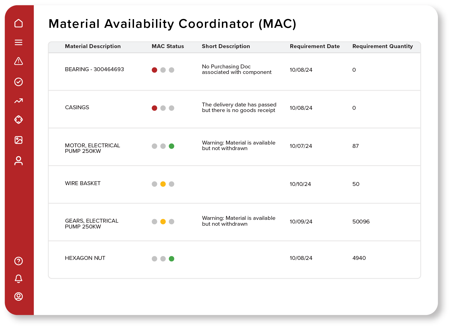Open the Help question mark icon

click(18, 261)
